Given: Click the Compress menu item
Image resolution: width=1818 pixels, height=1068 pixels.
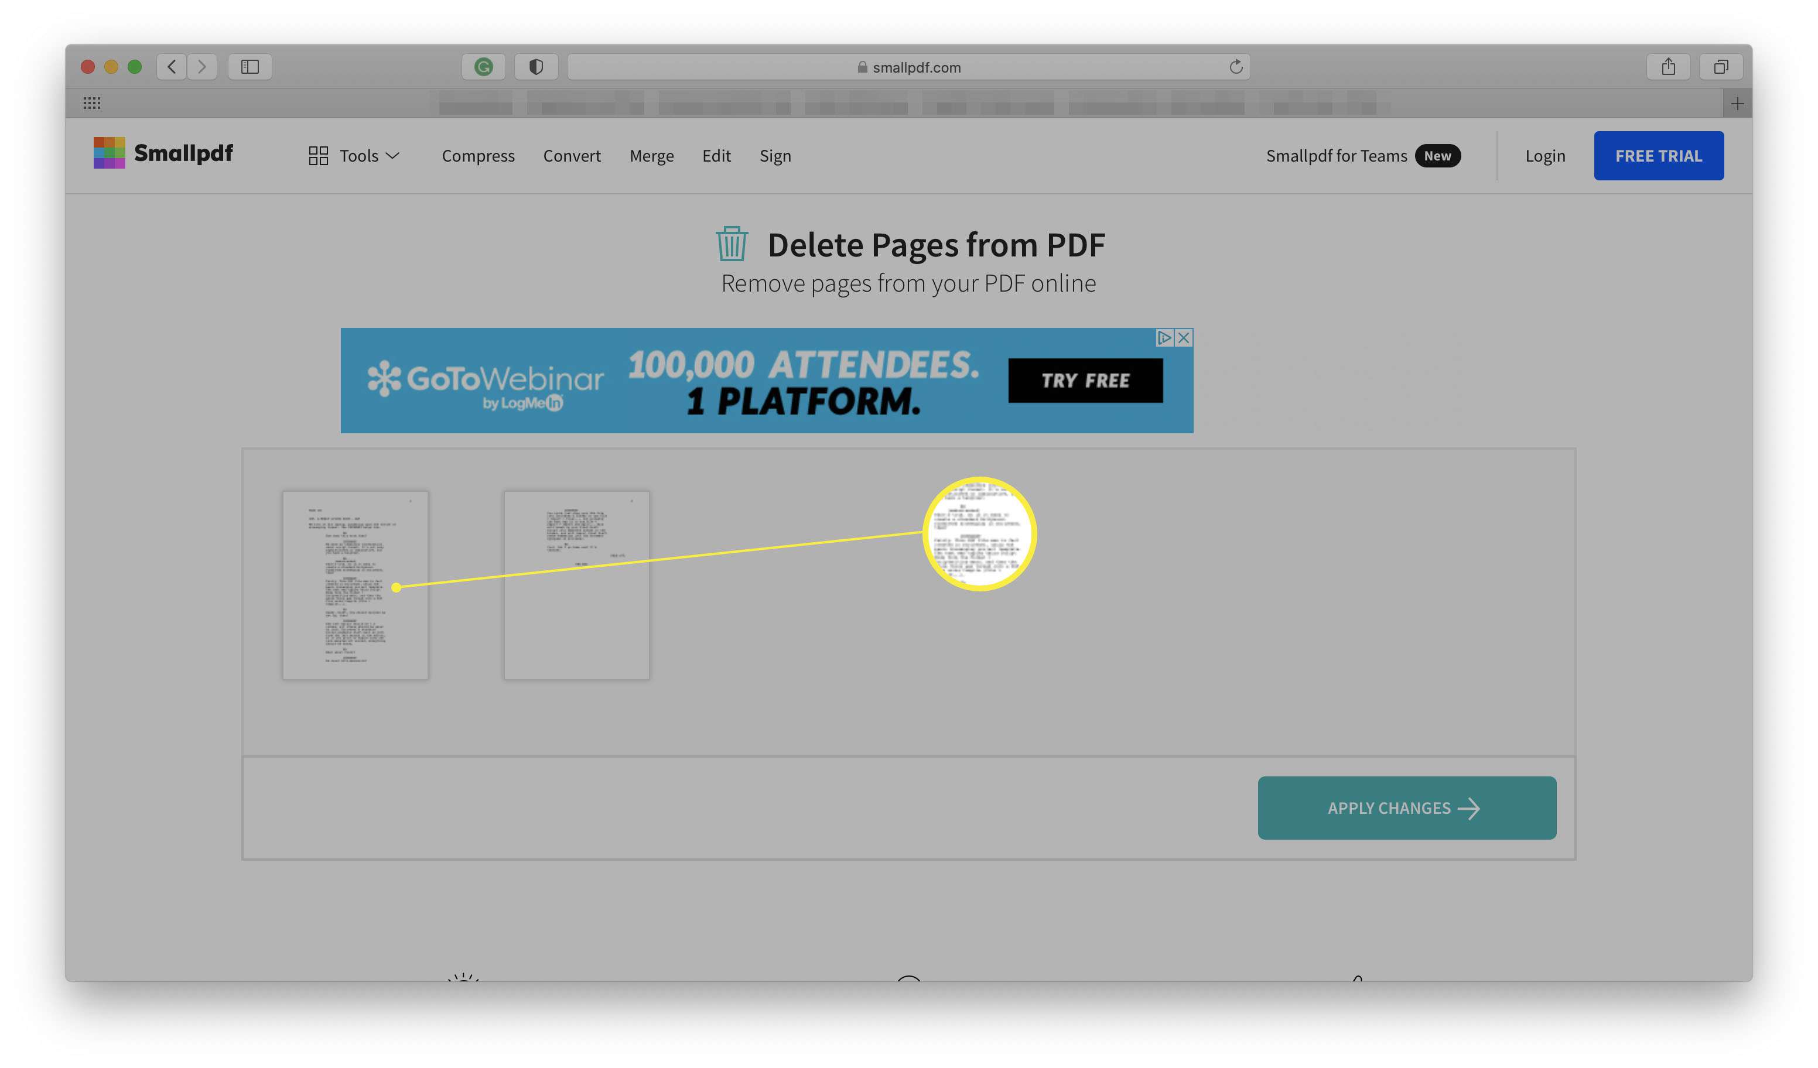Looking at the screenshot, I should pos(477,155).
